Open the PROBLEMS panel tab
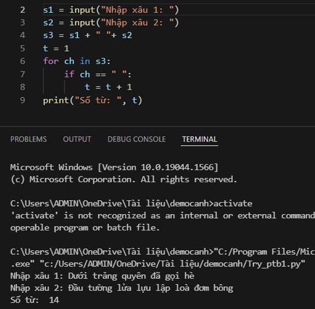The height and width of the screenshot is (309, 315). pos(29,139)
